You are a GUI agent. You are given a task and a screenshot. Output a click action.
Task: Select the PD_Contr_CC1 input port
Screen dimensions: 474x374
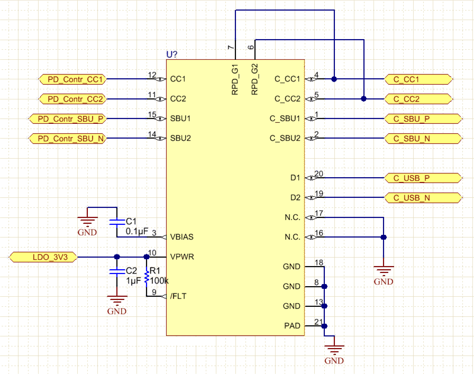71,78
